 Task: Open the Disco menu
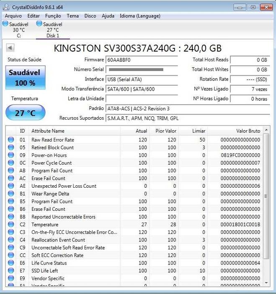click(x=90, y=16)
